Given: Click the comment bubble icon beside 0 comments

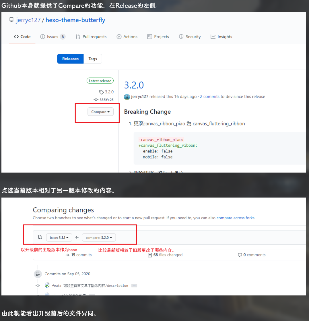Looking at the screenshot, I should 240,255.
